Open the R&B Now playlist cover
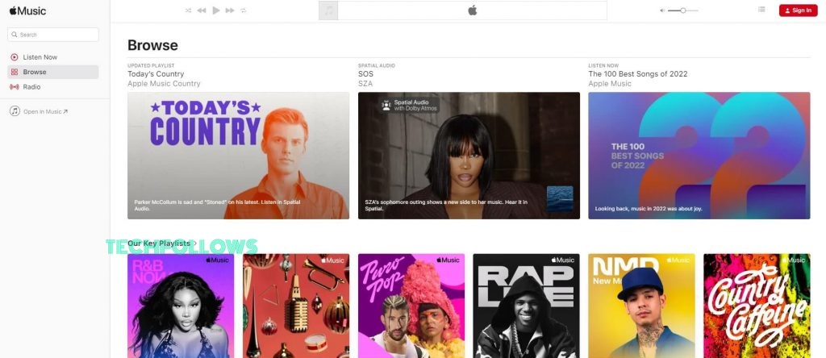 (x=181, y=306)
